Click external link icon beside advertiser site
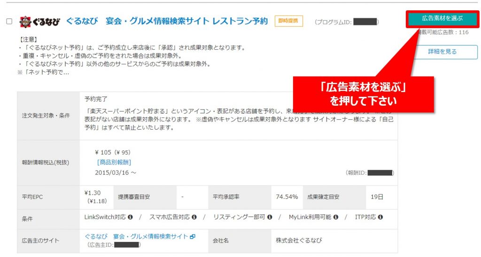Viewport: 481px width, 257px height. (x=193, y=237)
